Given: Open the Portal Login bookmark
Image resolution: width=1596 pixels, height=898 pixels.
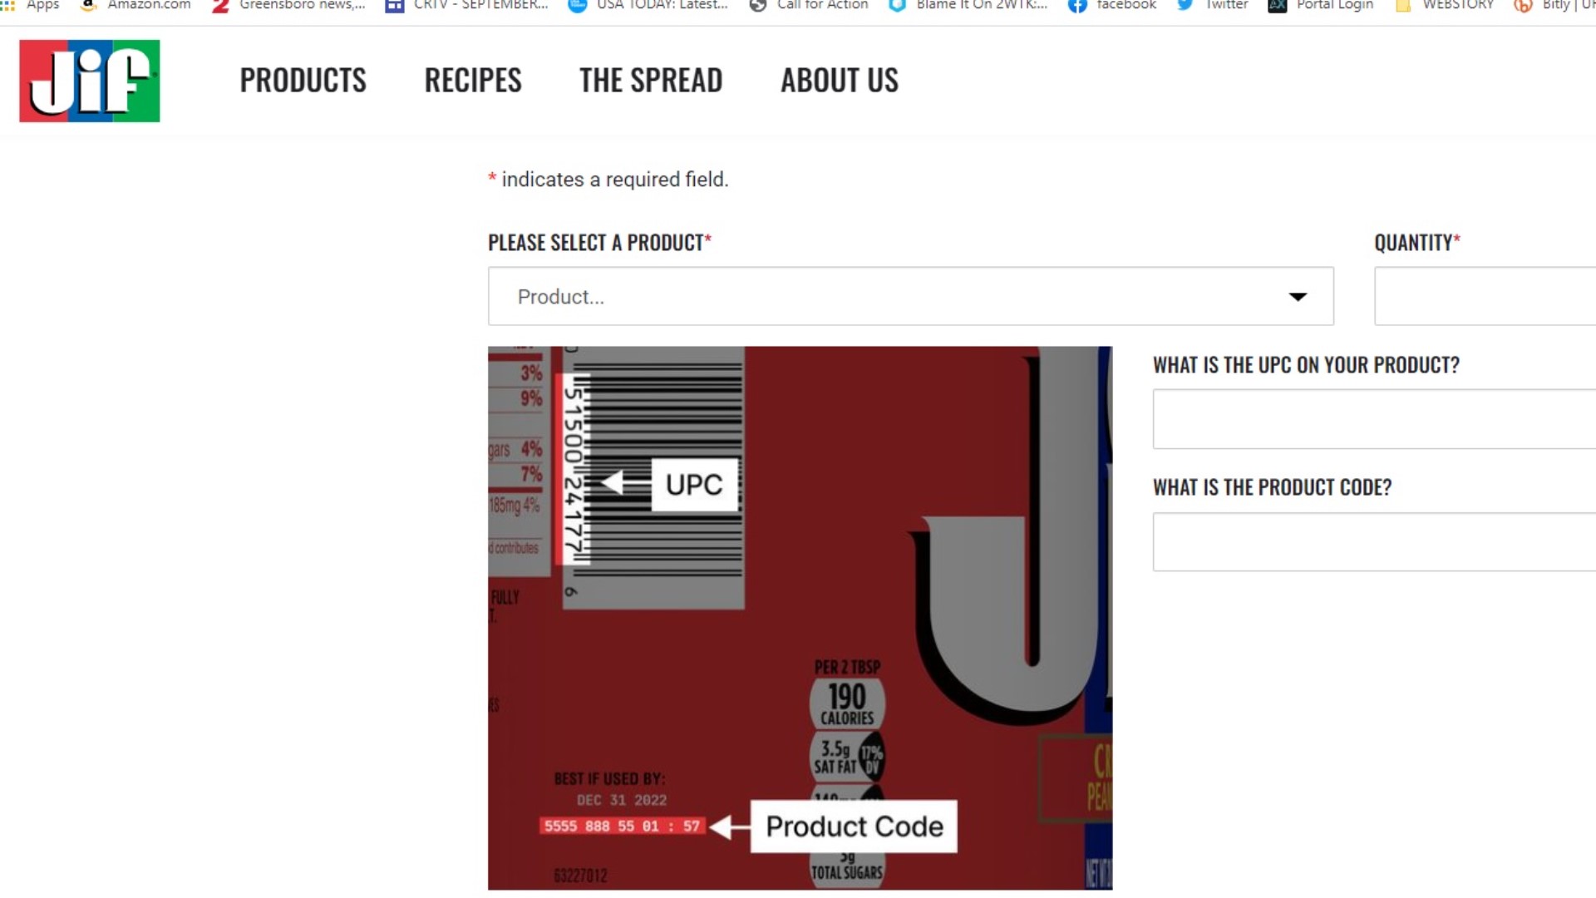Looking at the screenshot, I should [x=1320, y=5].
